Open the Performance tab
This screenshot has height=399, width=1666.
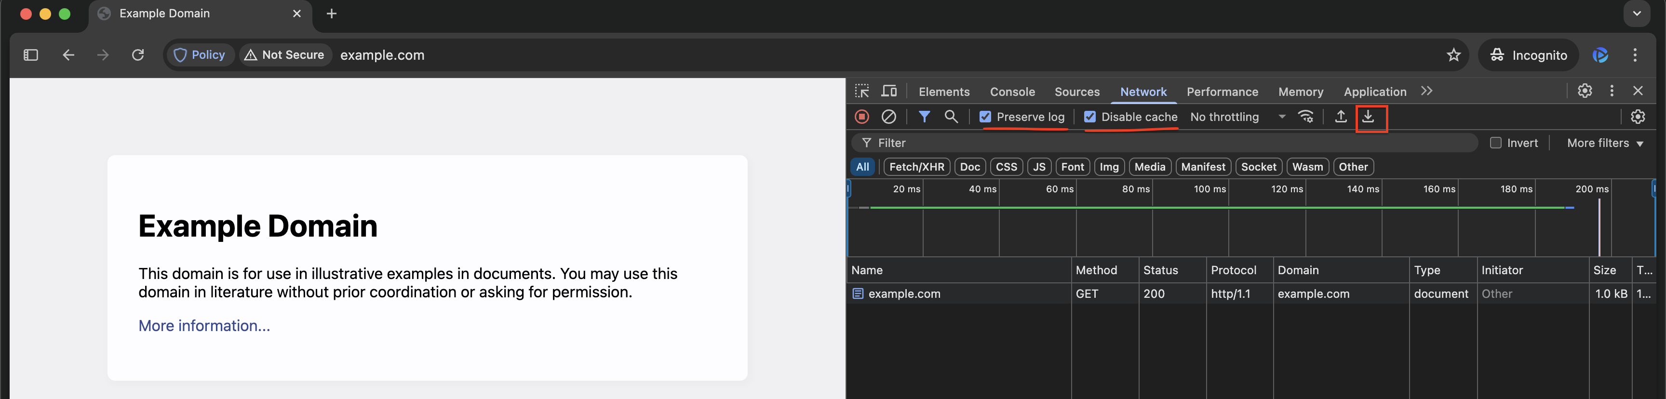(1222, 92)
